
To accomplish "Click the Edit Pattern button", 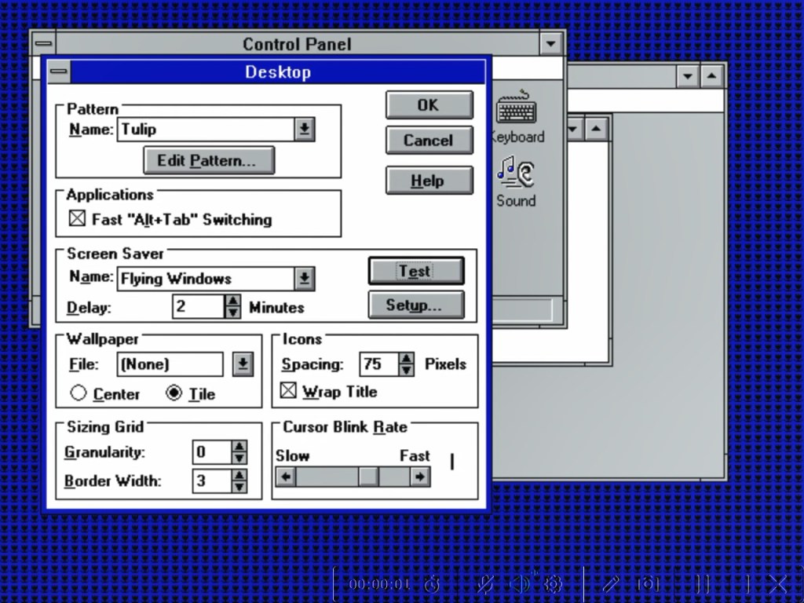I will click(x=209, y=160).
